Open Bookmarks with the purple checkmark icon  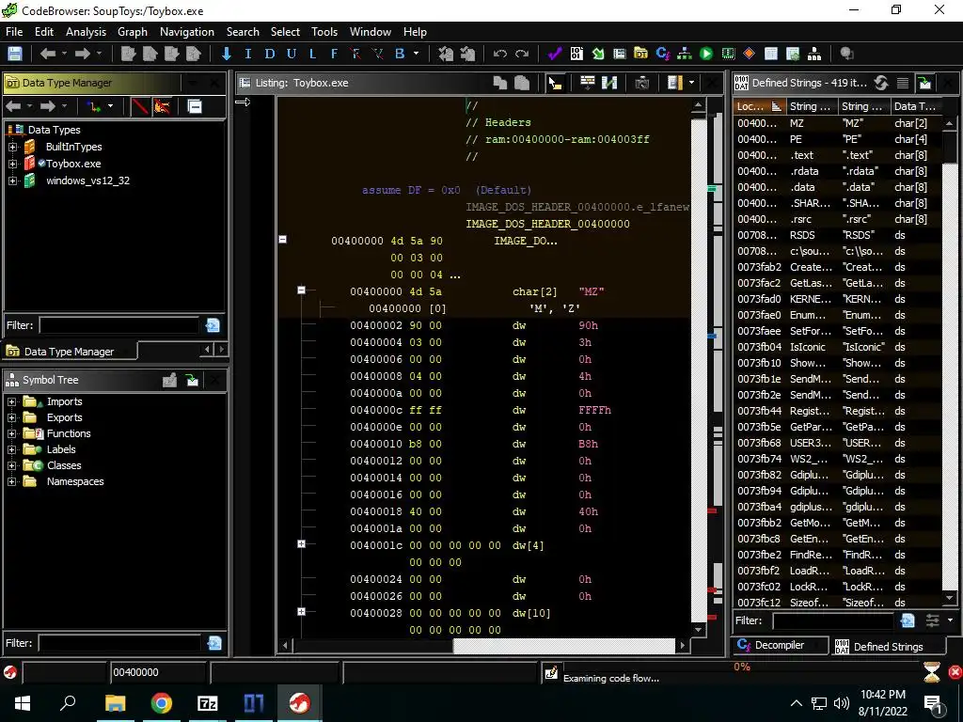(555, 54)
